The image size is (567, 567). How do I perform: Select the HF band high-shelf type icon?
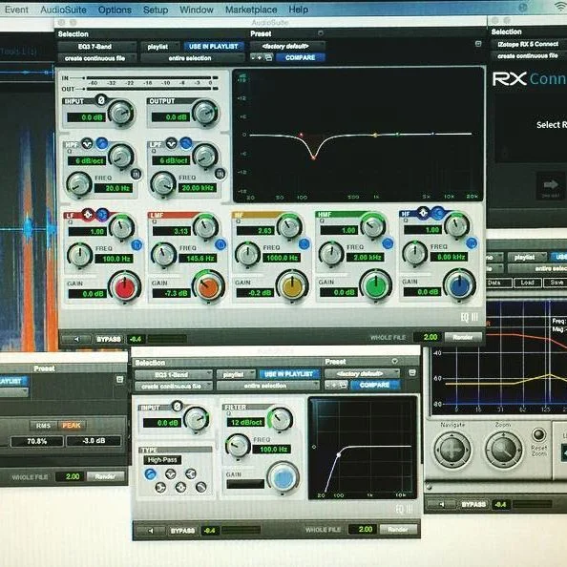438,213
